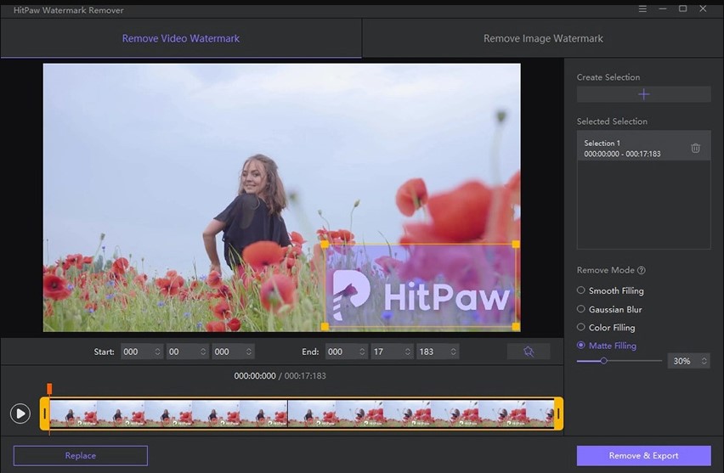
Task: Adjust Start hours stepper arrows
Action: 157,352
